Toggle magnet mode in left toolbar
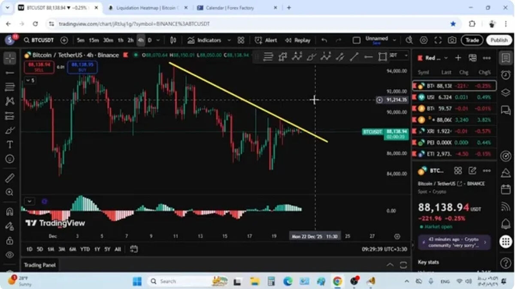Image resolution: width=515 pixels, height=289 pixels. [9, 212]
